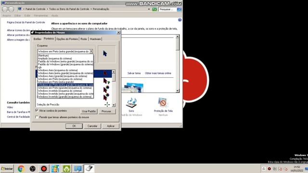The width and height of the screenshot is (308, 173).
Task: Switch to Opções do Ponteiro tab
Action: pyautogui.click(x=67, y=39)
